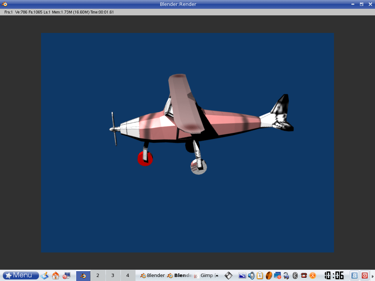Switch to virtual desktop 4
Screen dimensions: 375x281
pyautogui.click(x=128, y=276)
